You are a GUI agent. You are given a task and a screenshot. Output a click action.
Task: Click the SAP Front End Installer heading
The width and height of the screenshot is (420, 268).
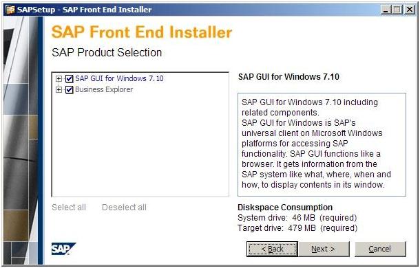point(142,32)
